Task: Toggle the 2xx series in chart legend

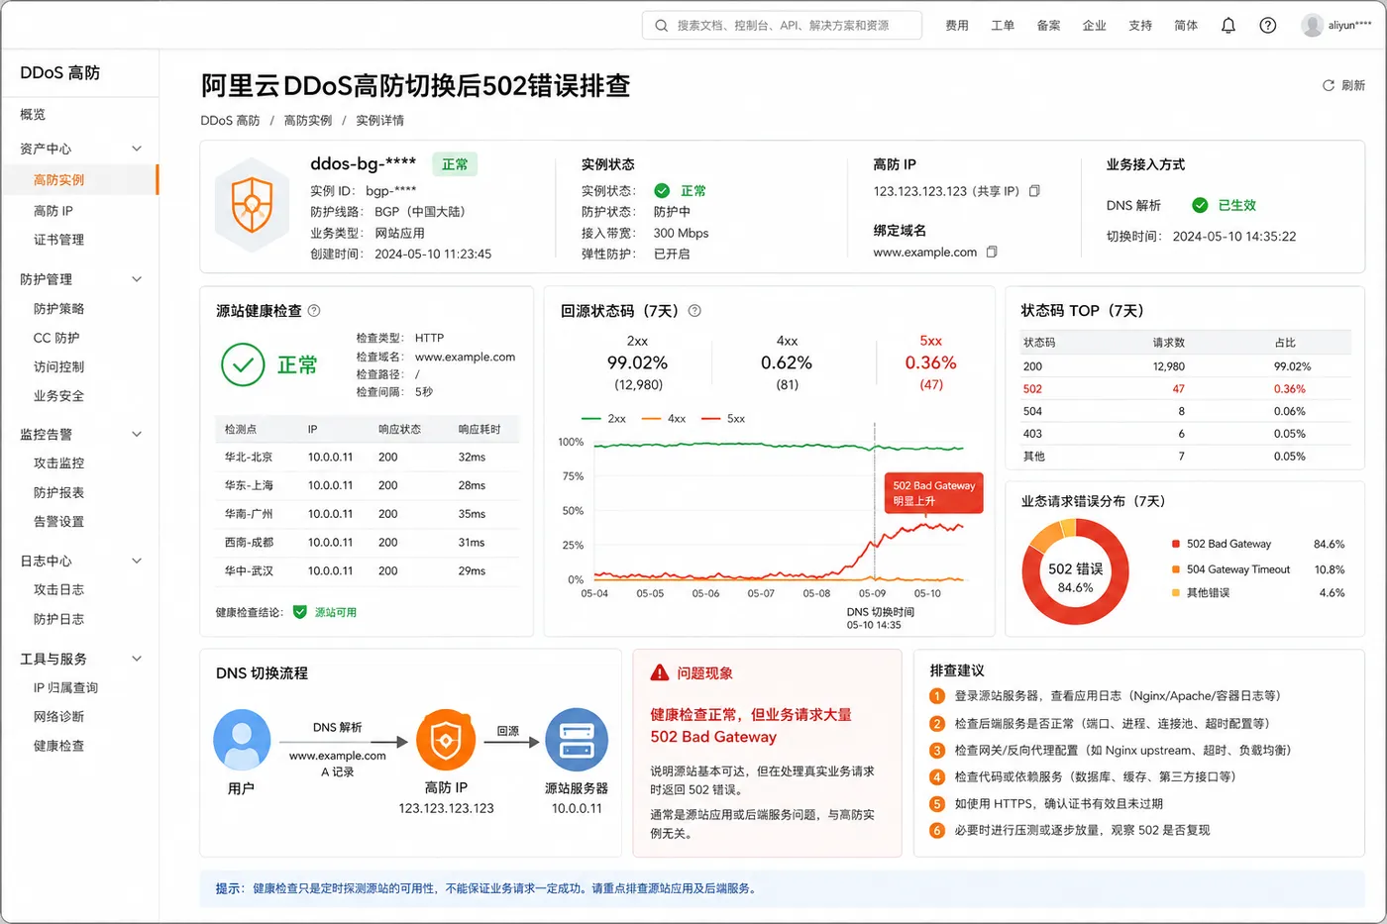Action: coord(604,419)
